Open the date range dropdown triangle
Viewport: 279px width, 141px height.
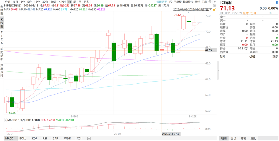coord(211,9)
